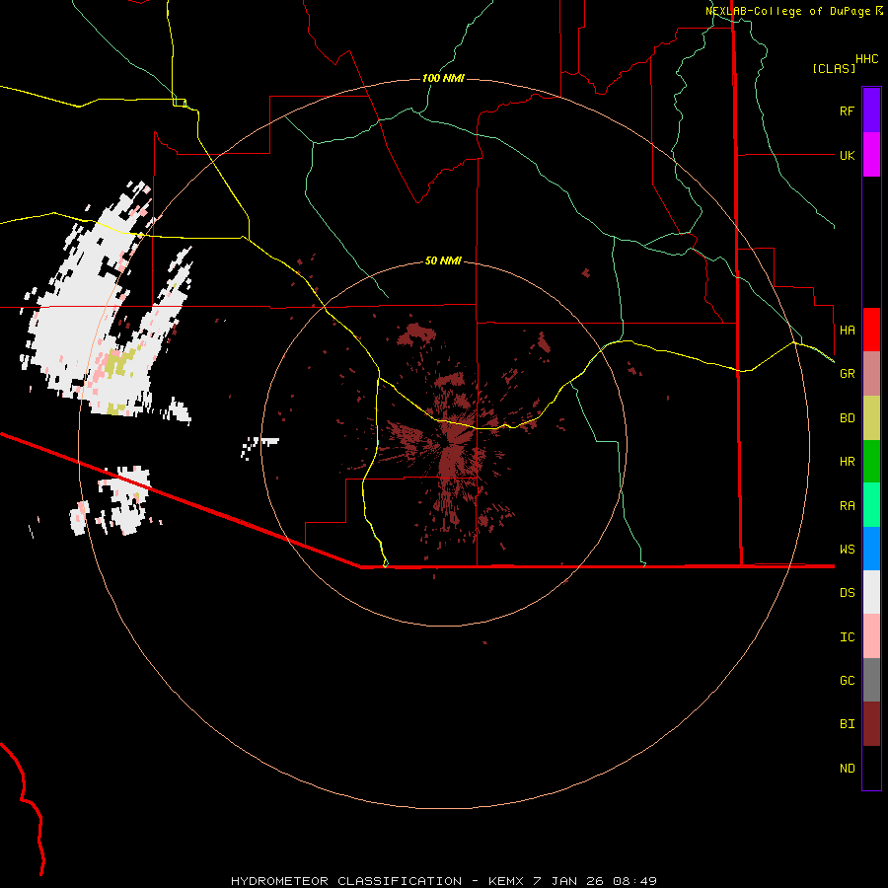Click the HA legend label

(847, 330)
